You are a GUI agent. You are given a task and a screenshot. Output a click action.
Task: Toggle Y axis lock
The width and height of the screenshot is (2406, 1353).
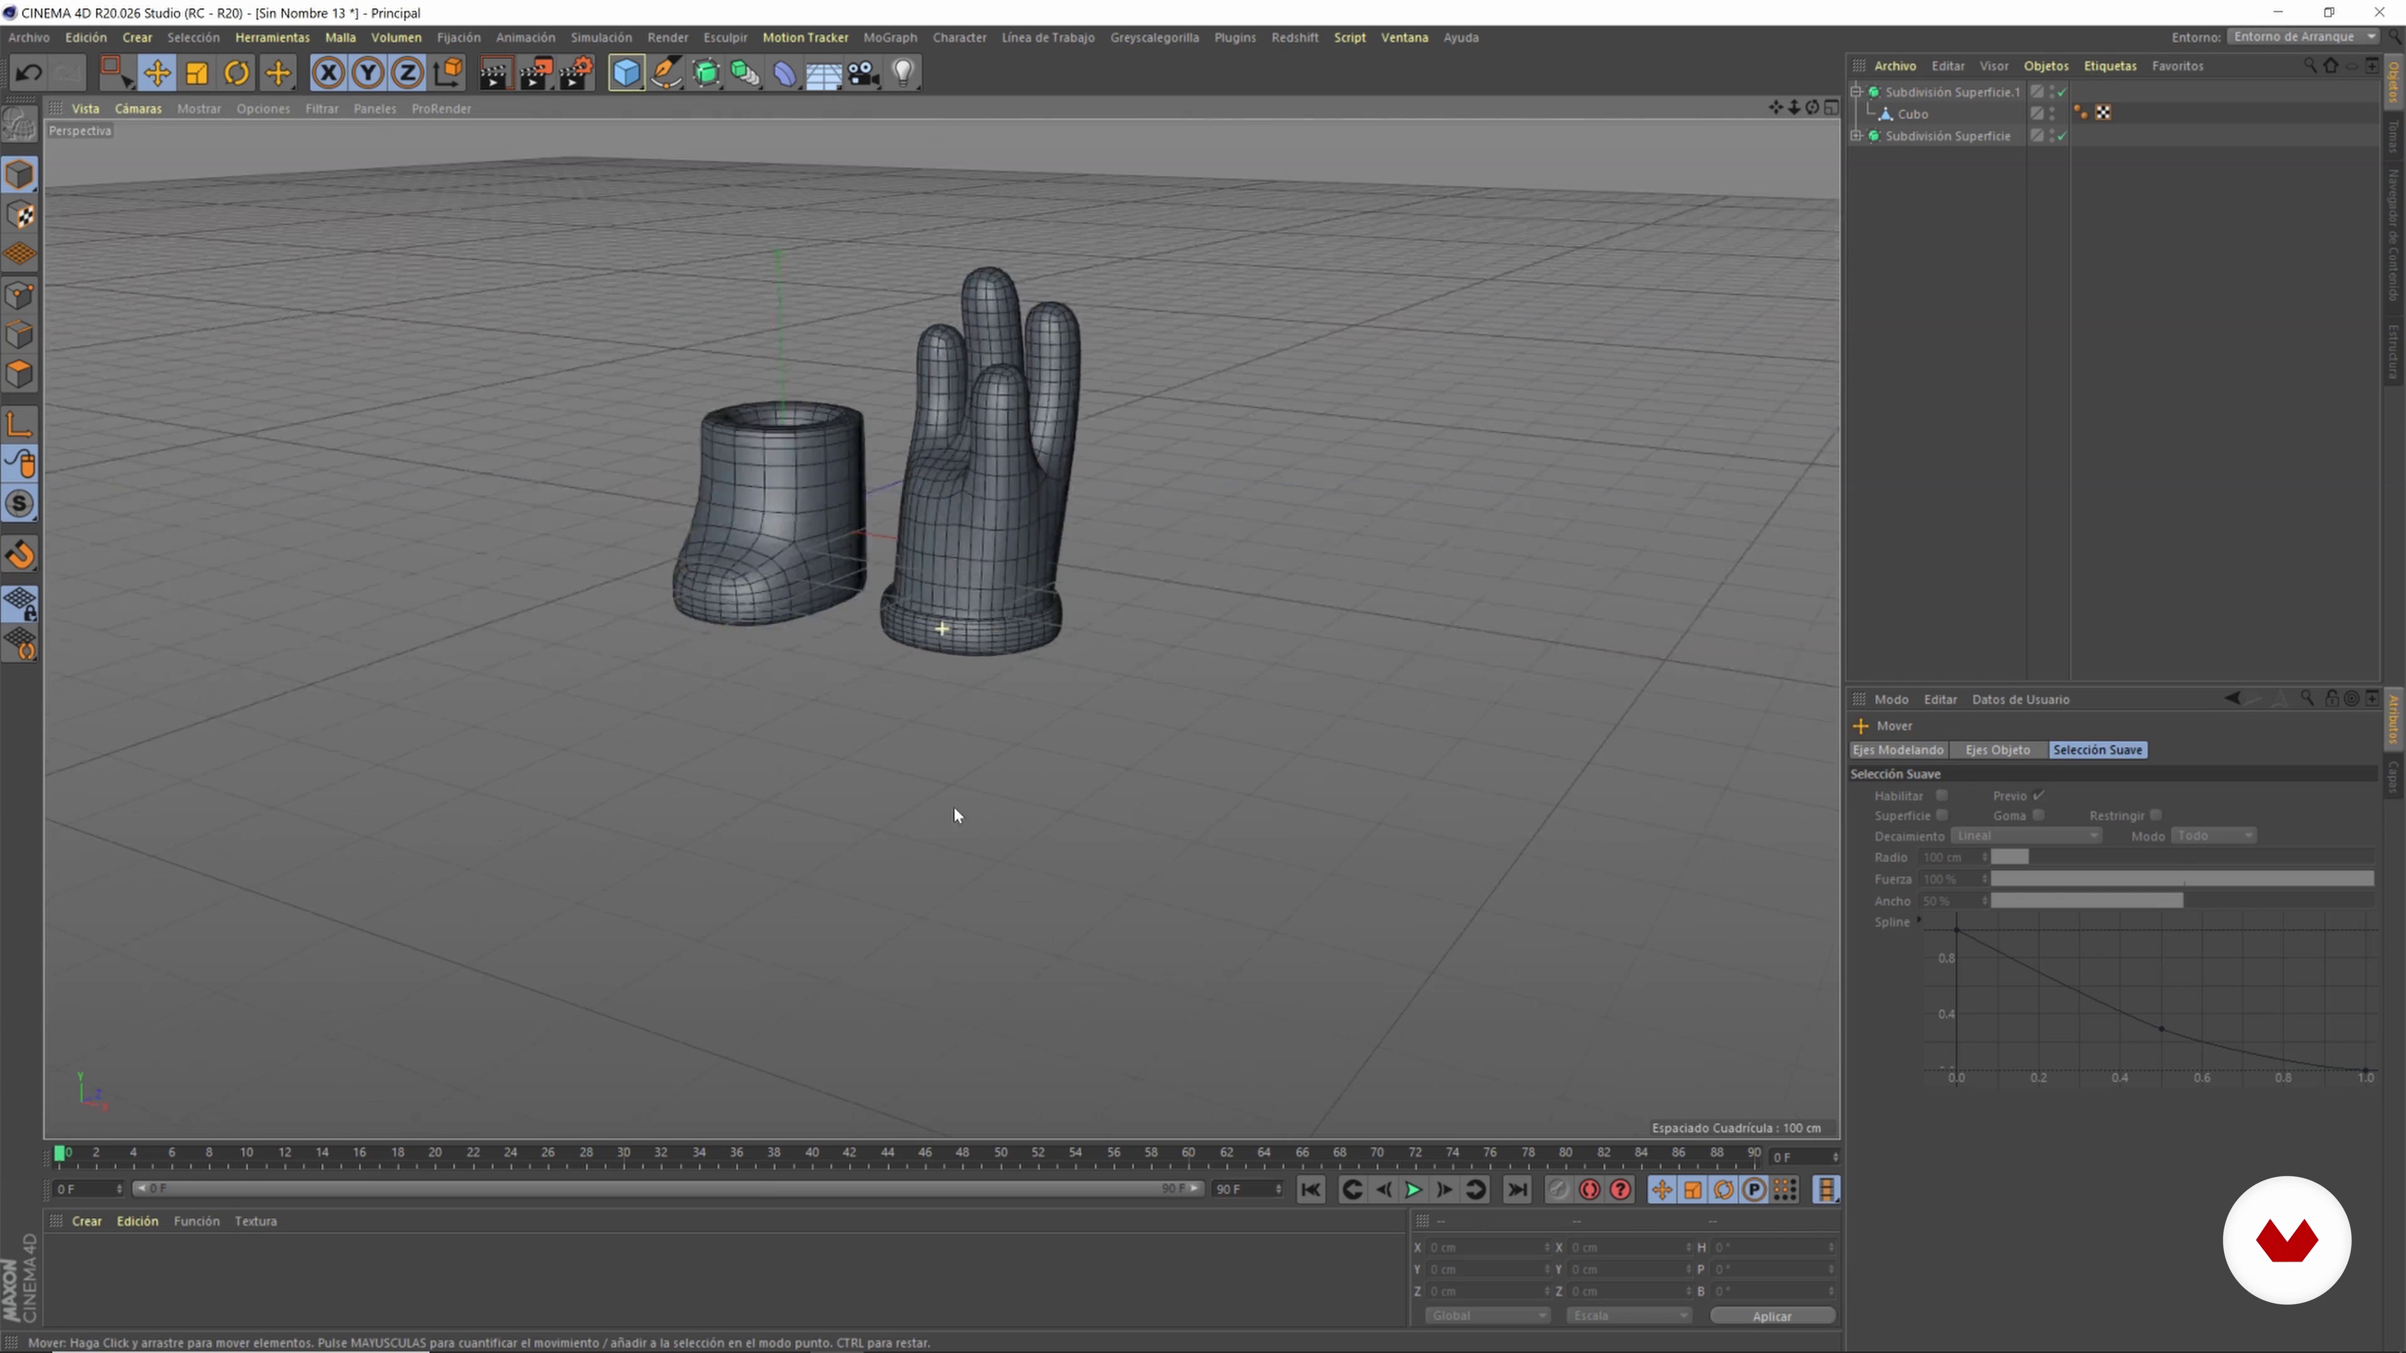pyautogui.click(x=368, y=73)
